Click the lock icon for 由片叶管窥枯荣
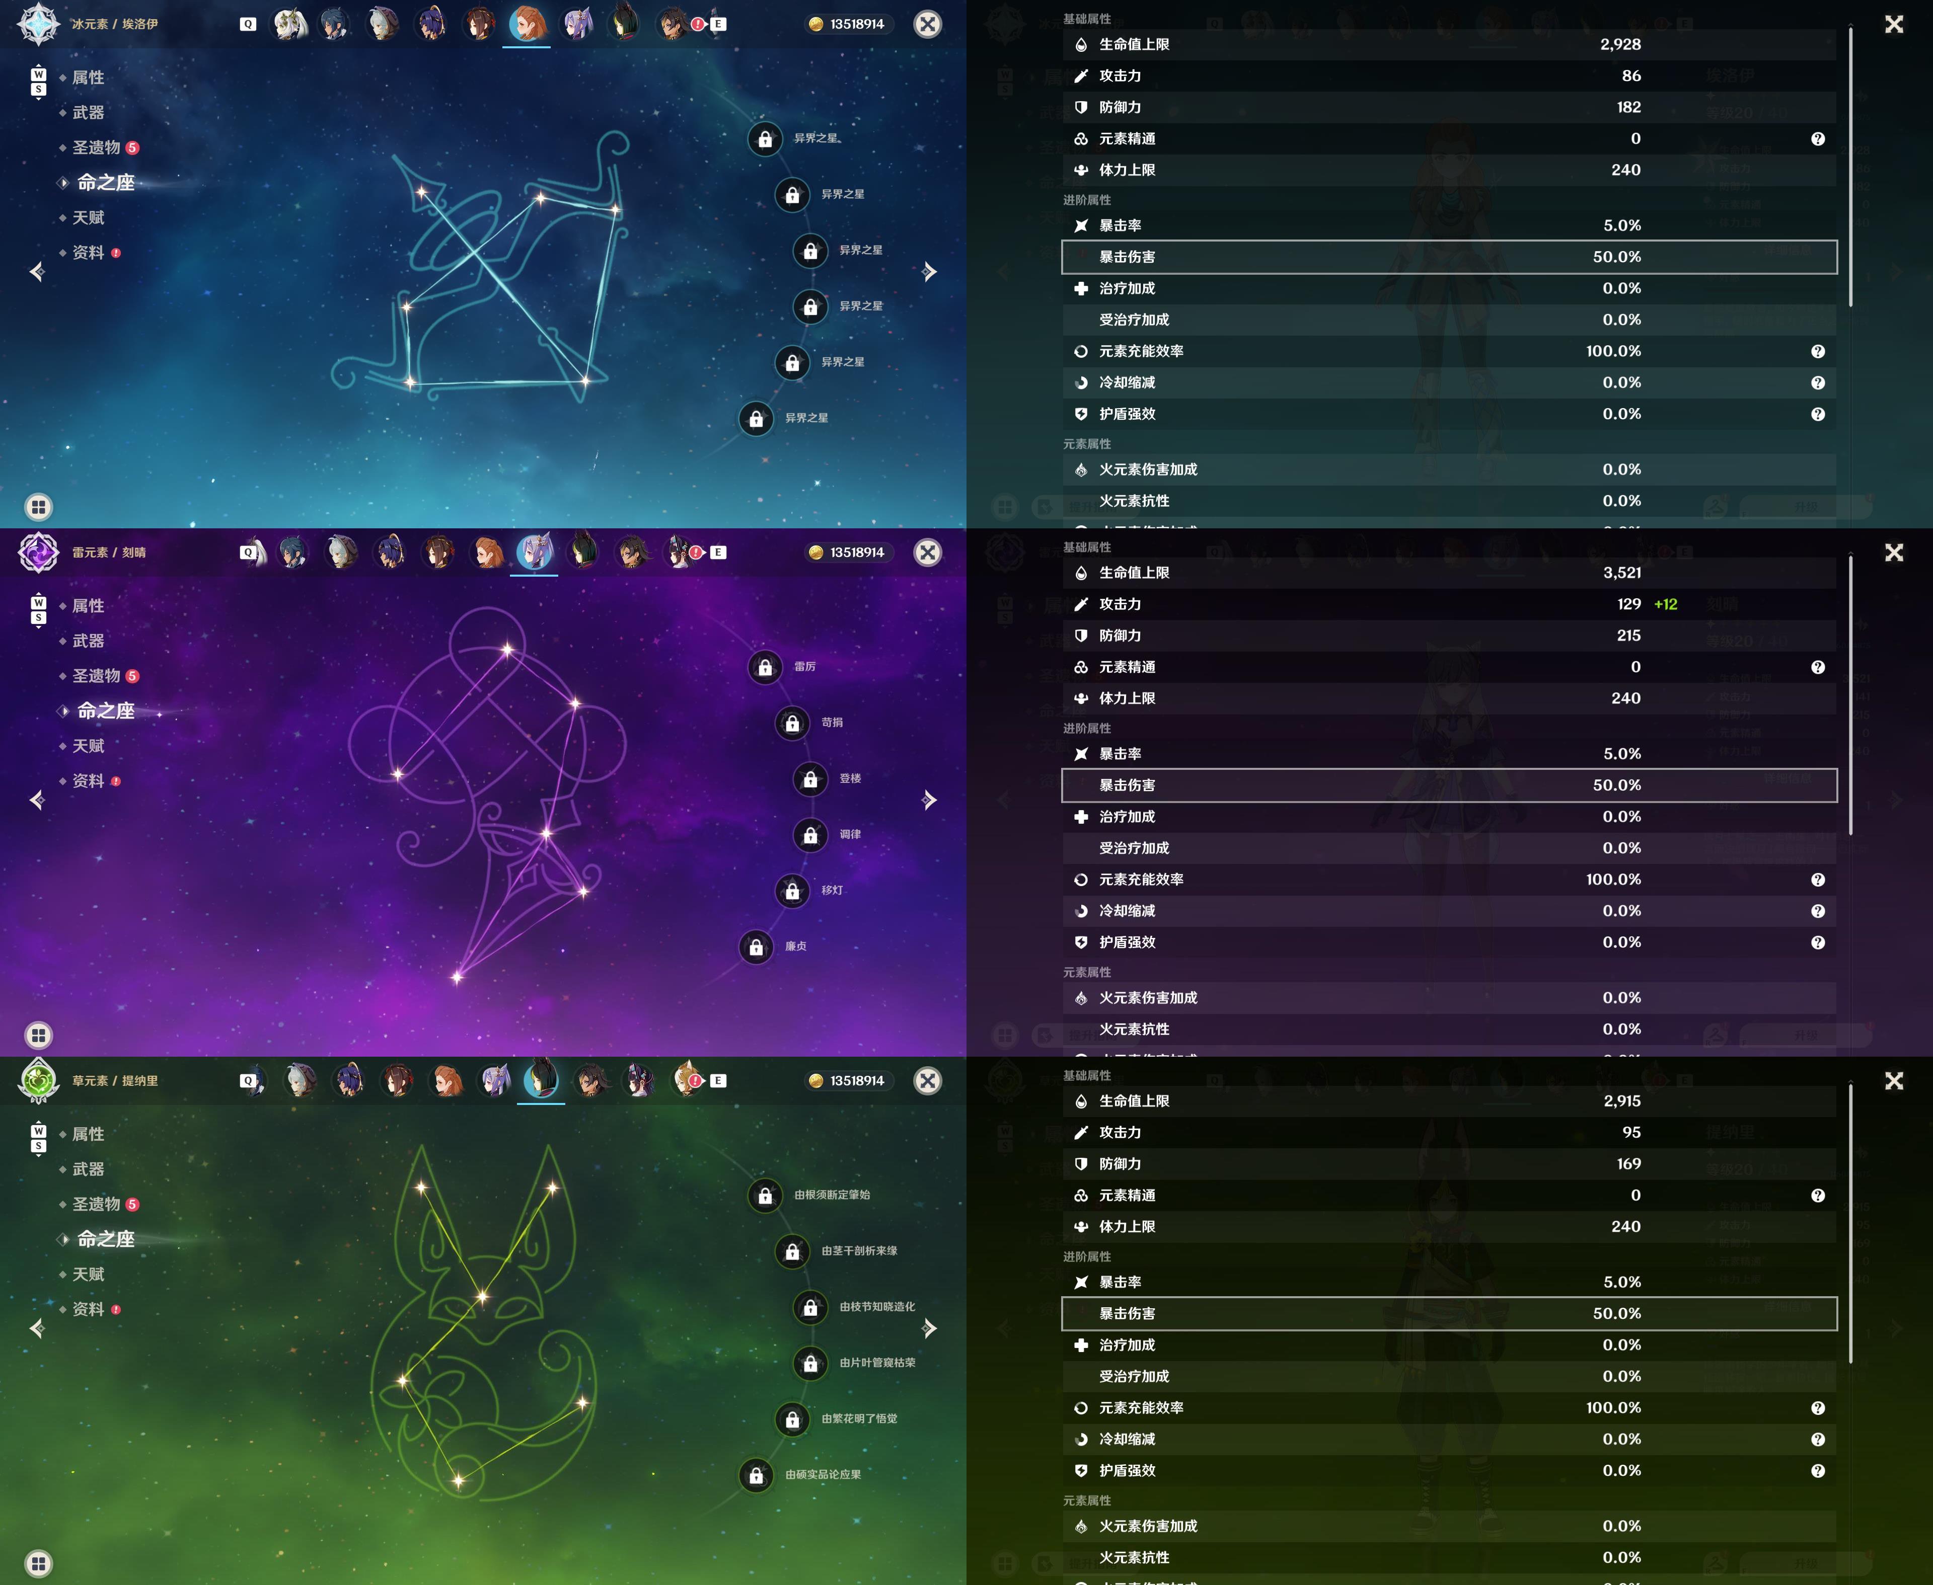Screen dimensions: 1933x1585 pyautogui.click(x=810, y=1363)
